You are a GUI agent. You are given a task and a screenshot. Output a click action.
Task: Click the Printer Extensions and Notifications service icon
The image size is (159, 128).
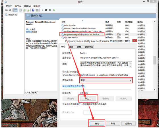[63, 28]
